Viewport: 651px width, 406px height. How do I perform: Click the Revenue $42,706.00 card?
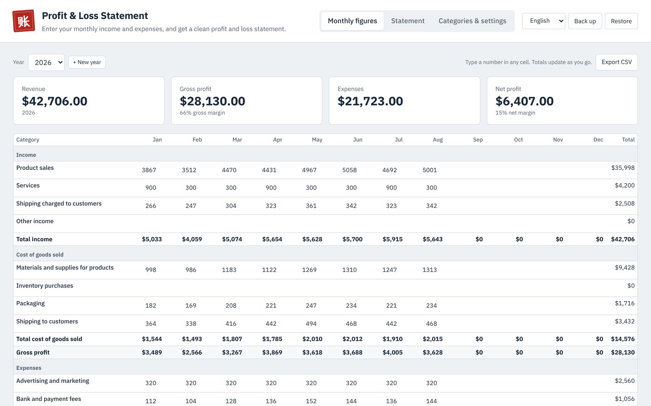point(89,101)
